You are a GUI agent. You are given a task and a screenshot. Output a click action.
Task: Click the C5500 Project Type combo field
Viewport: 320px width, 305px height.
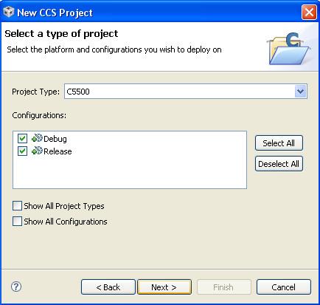[x=186, y=92]
